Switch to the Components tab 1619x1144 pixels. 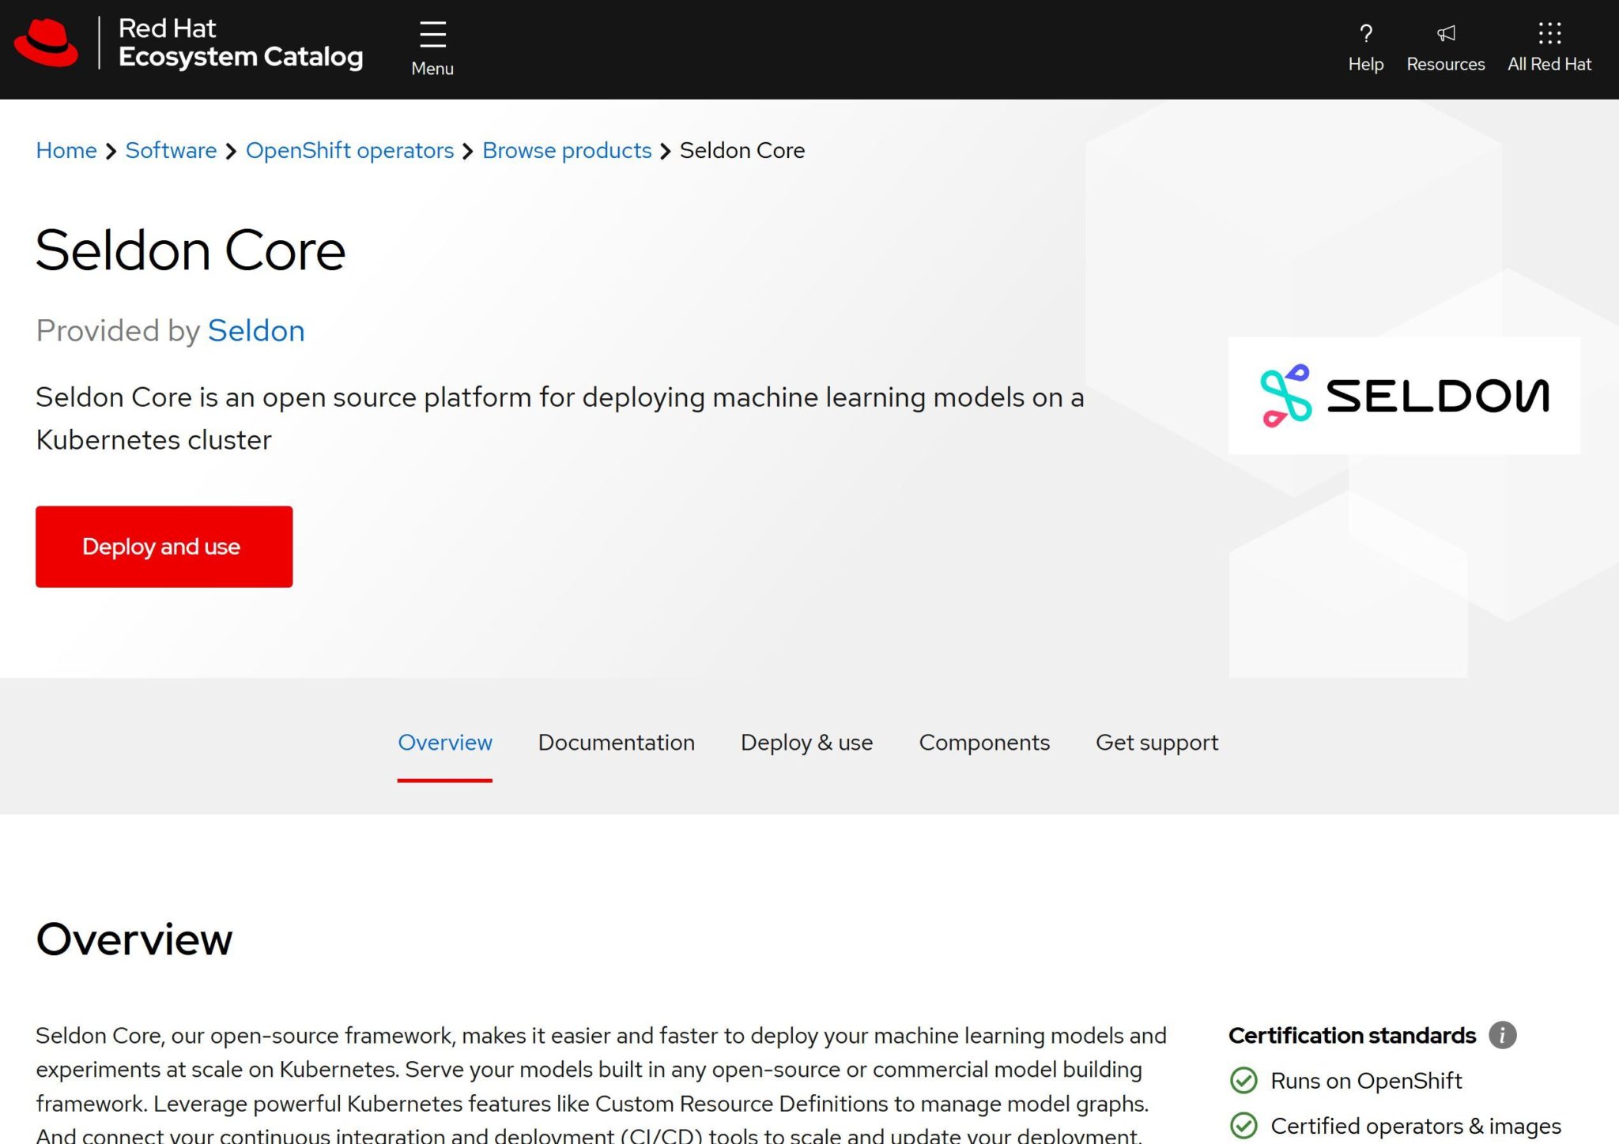[984, 743]
